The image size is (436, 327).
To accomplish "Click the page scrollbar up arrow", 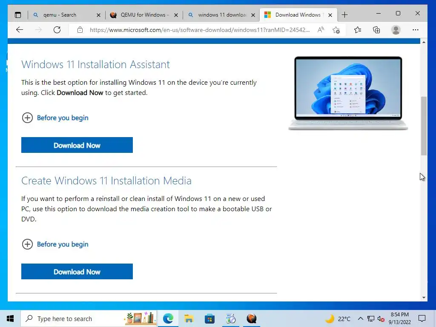I will tap(424, 42).
